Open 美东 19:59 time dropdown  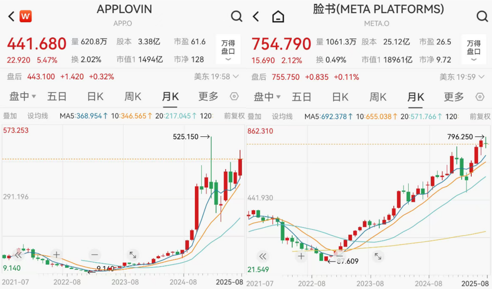[462, 77]
